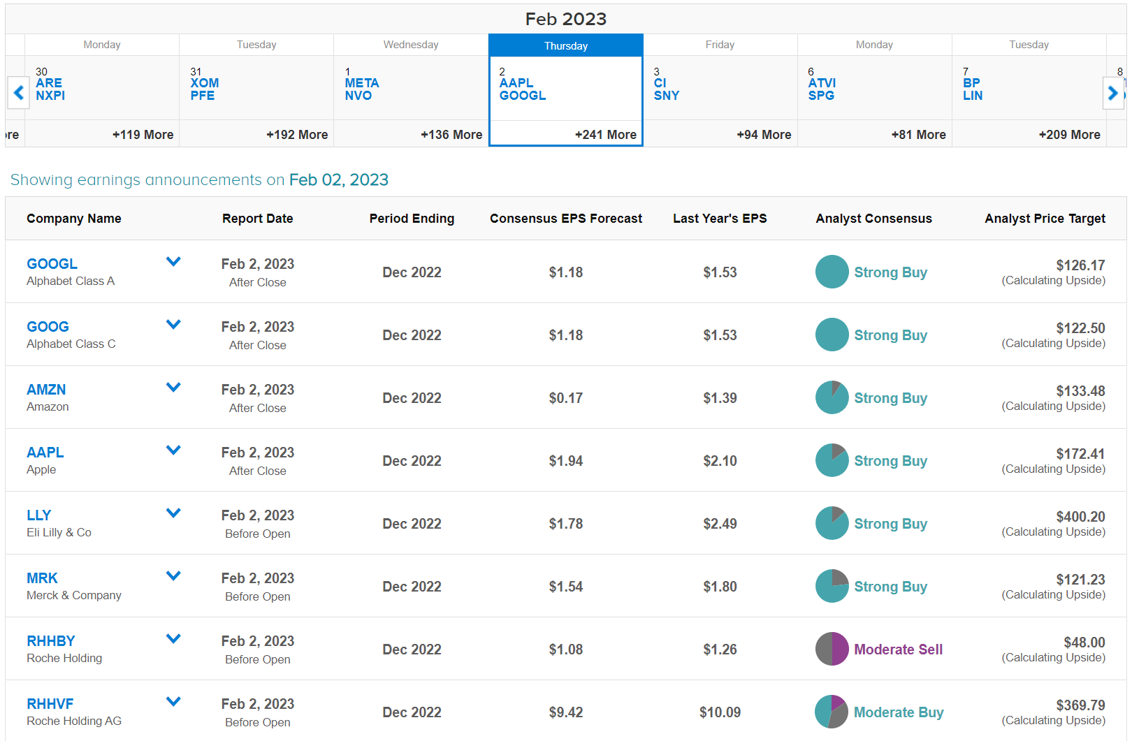Viewport: 1132px width, 741px height.
Task: Select Tuesday Feb 7 calendar day
Action: (x=1029, y=90)
